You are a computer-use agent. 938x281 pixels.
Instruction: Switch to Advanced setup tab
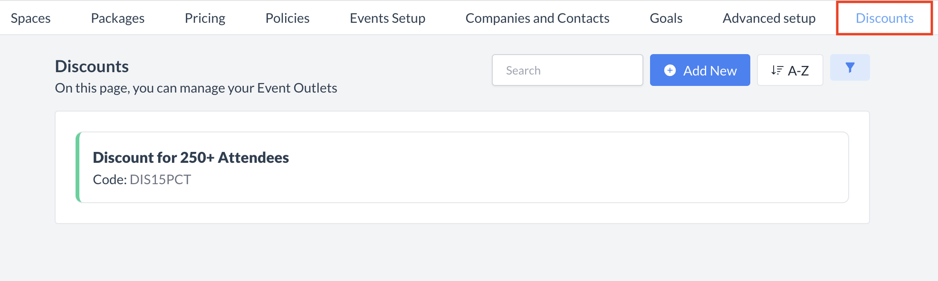[x=769, y=18]
